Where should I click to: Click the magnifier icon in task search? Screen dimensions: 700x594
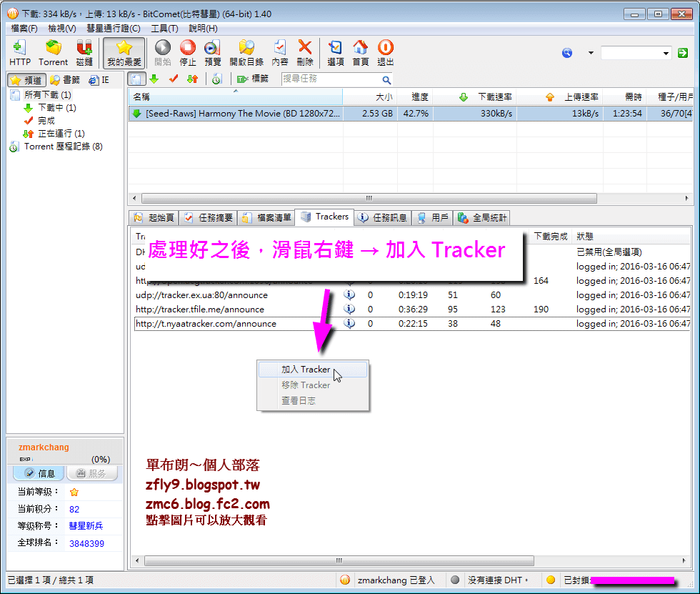coord(386,80)
